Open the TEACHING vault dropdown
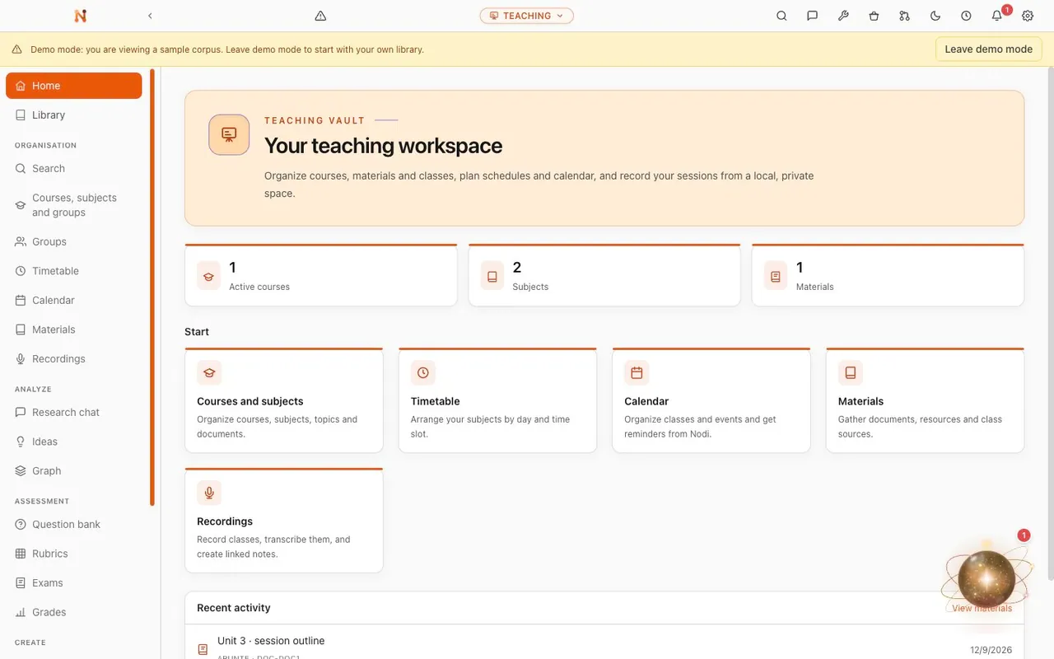The width and height of the screenshot is (1054, 659). [x=527, y=16]
